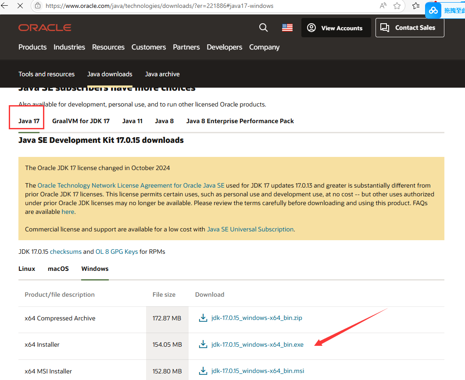The width and height of the screenshot is (465, 380).
Task: Click the browser back arrow
Action: [4, 6]
